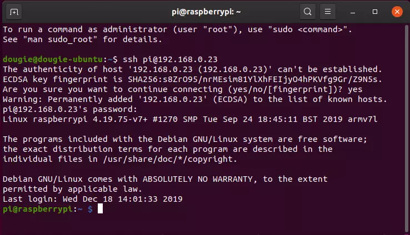Image resolution: width=410 pixels, height=235 pixels.
Task: Click the ECDSA key fingerprint line
Action: tap(192, 79)
